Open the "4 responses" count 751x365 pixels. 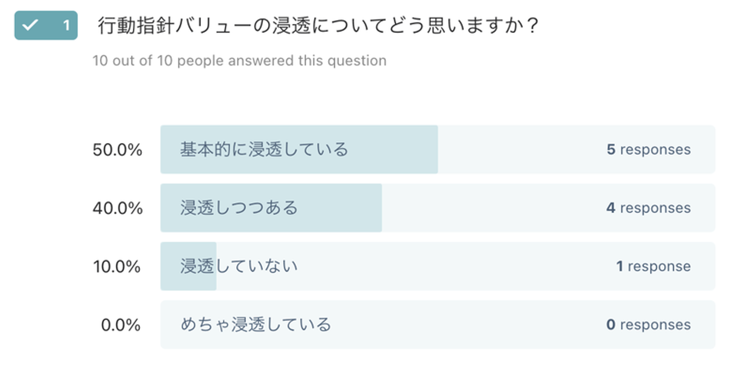(x=648, y=208)
